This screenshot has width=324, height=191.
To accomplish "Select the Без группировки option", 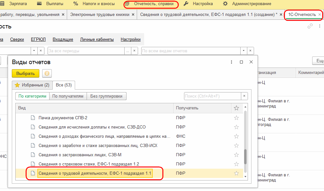I will 106,96.
